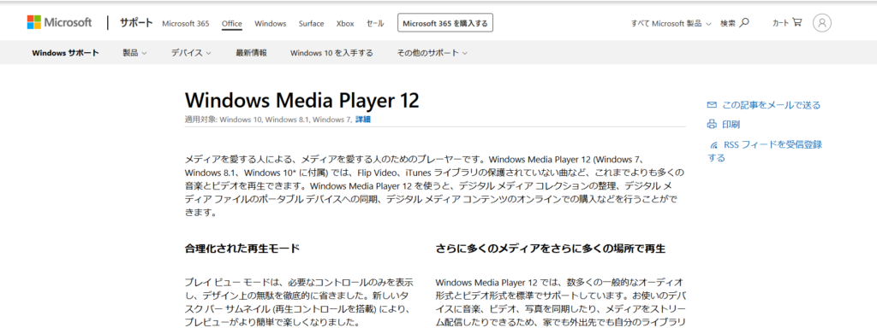Click さらに多くのメディアをさらに多くの場所で再生 heading

[x=551, y=249]
